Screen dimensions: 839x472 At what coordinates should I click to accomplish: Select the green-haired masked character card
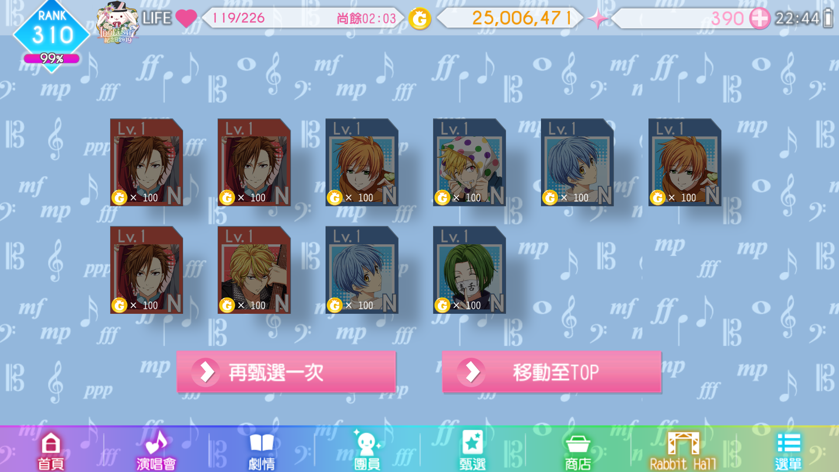(469, 270)
